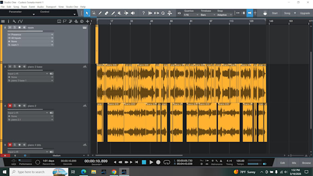Open the piano 2.1 layer dropdown

point(30,119)
